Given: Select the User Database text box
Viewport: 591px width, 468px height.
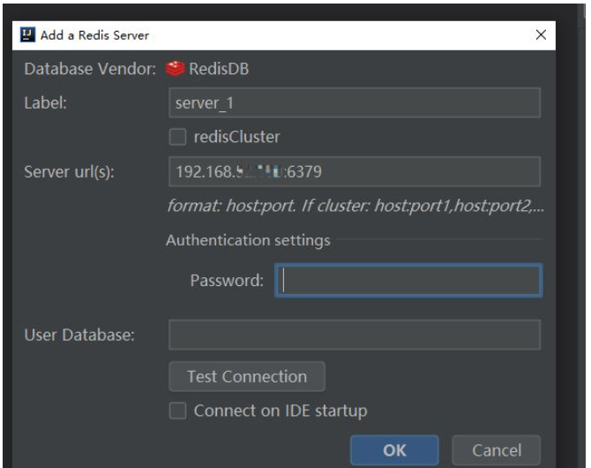Looking at the screenshot, I should pos(353,336).
